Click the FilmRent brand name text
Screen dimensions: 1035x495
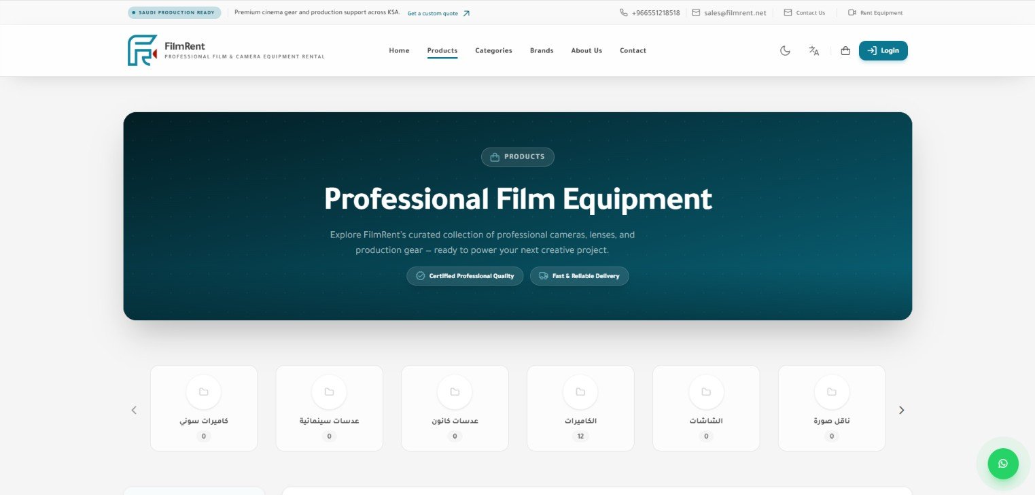pos(185,46)
